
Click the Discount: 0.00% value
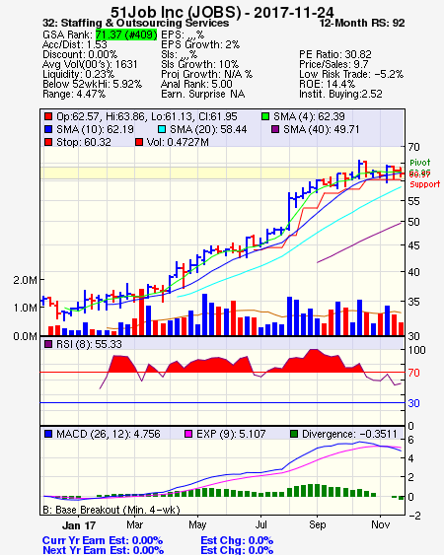80,54
